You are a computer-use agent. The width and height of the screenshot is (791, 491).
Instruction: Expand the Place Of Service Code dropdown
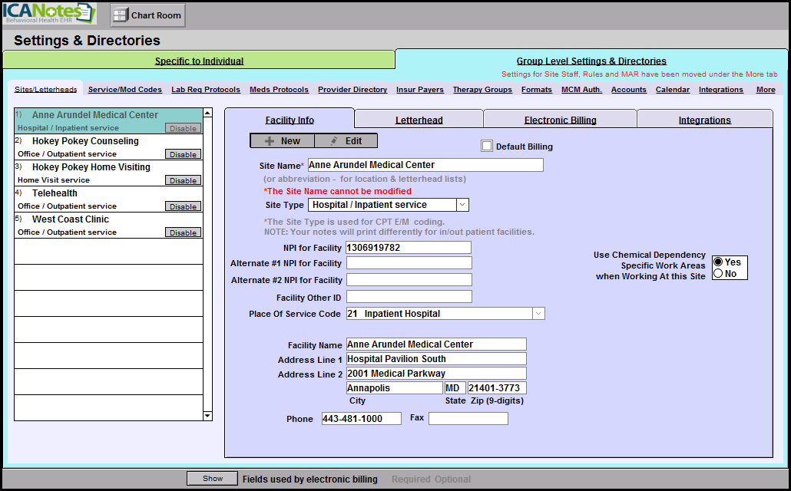(538, 314)
